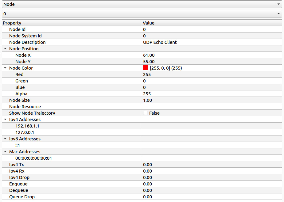Click the Node Size property label
The width and height of the screenshot is (284, 202).
click(x=19, y=100)
